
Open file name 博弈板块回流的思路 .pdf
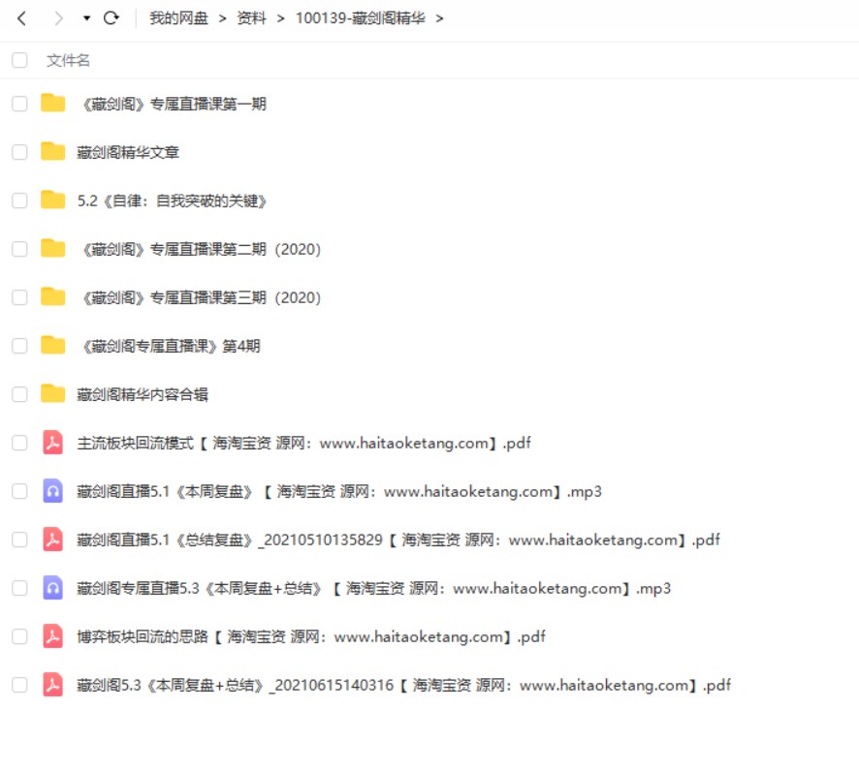click(311, 636)
